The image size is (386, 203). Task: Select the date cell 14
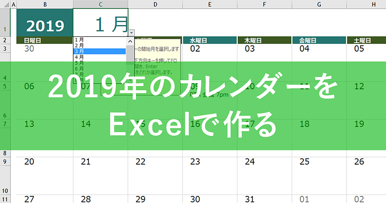[100, 124]
